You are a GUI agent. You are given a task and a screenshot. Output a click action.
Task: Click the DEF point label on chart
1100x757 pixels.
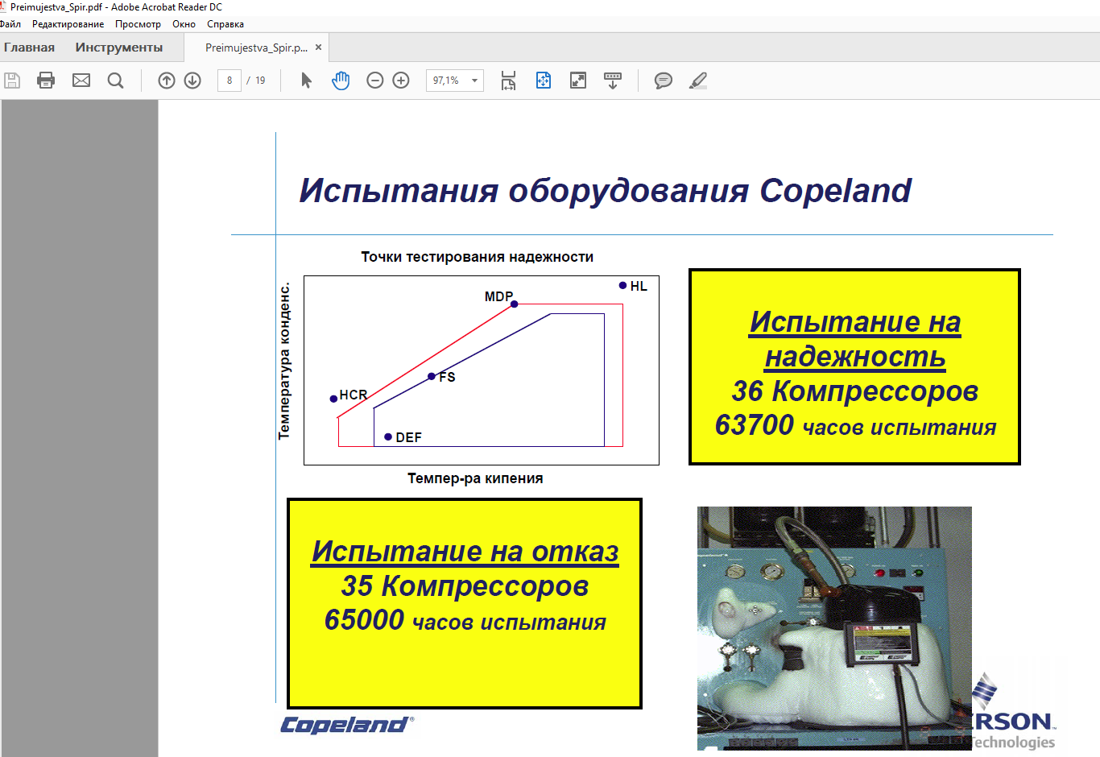(408, 437)
